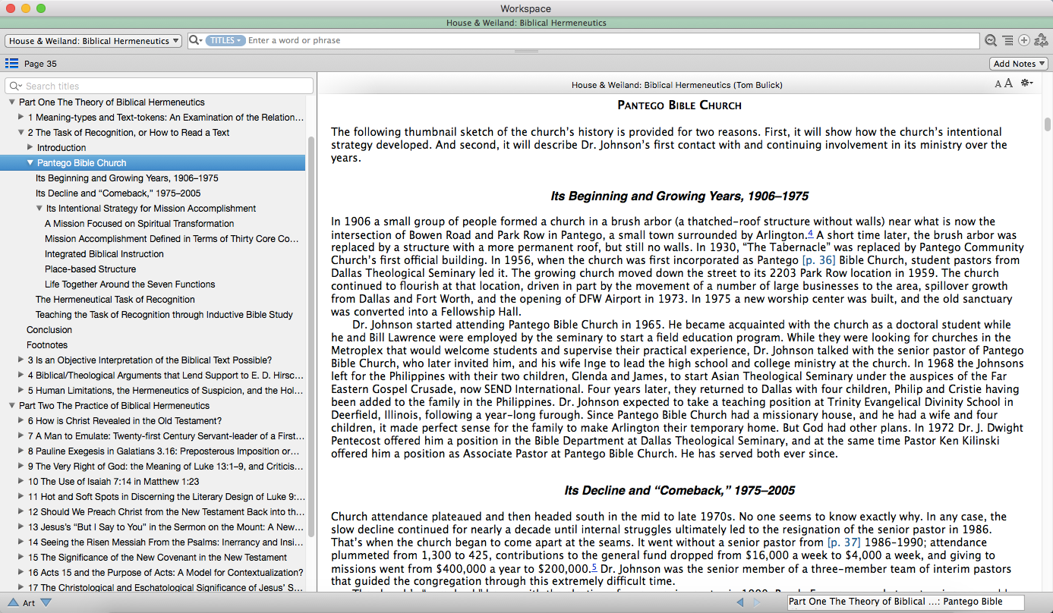1053x613 pixels.
Task: Select The Hermeneutical Task of Recognition
Action: tap(115, 300)
